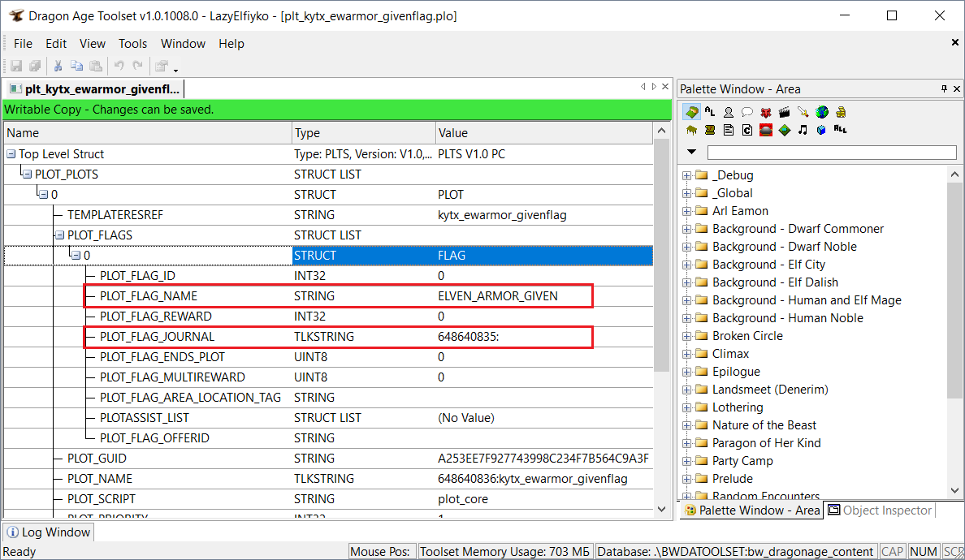Open the toolbar options dropdown arrow
The height and width of the screenshot is (560, 965).
coord(176,70)
